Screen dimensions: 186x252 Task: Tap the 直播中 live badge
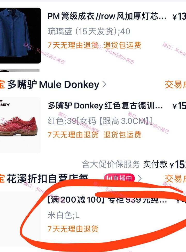[x=119, y=178]
